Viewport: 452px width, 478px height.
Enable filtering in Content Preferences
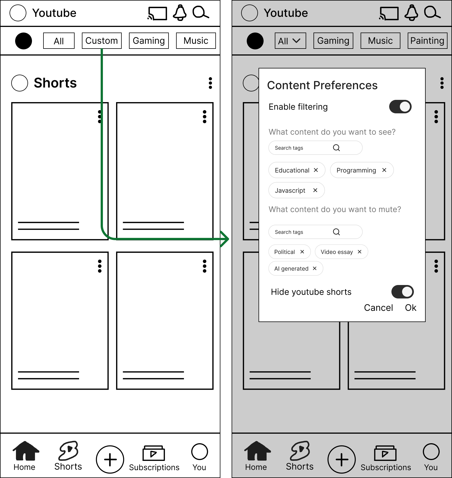[400, 107]
